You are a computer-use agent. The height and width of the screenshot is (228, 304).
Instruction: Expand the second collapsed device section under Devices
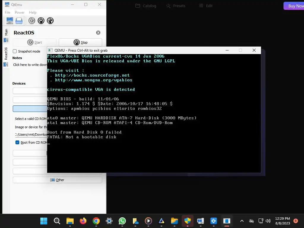tap(30, 100)
